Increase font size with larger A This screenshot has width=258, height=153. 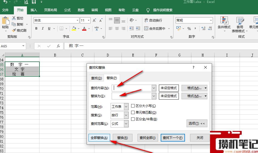[94, 20]
